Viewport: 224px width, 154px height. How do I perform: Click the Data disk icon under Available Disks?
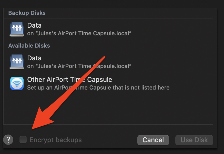point(17,62)
